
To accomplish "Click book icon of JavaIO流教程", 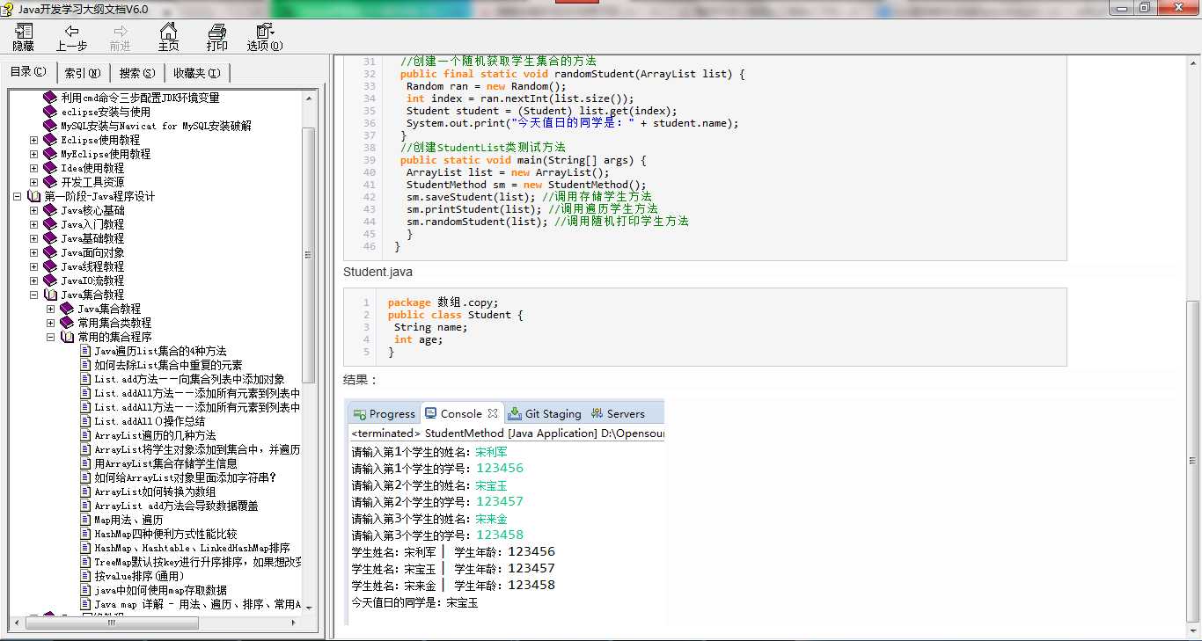I will (x=50, y=280).
